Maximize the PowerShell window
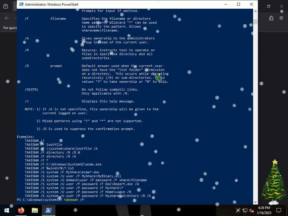288x216 pixels. [238, 4]
